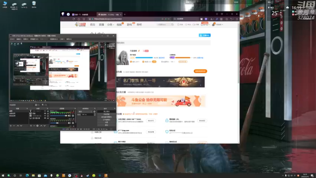Open source properties gear below OBS sources list

37,126
